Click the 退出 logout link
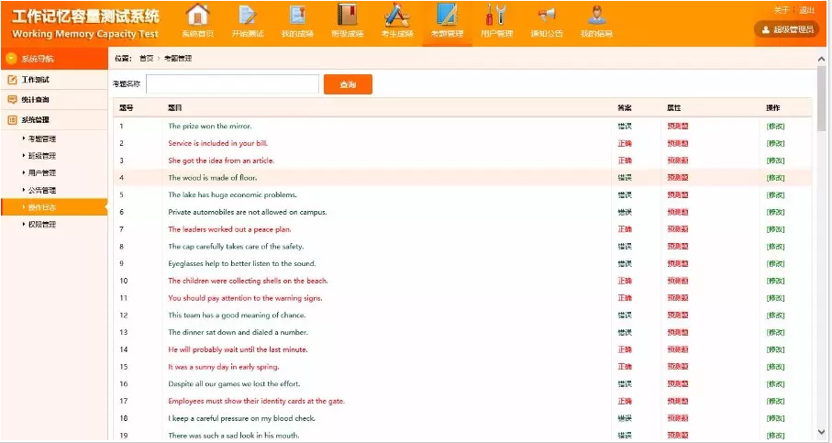The width and height of the screenshot is (832, 443). point(806,10)
